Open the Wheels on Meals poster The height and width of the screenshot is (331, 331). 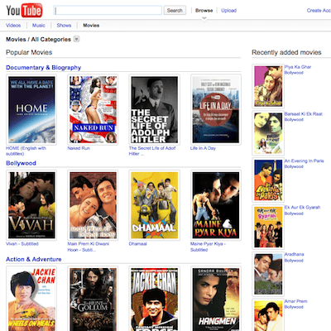pos(31,299)
